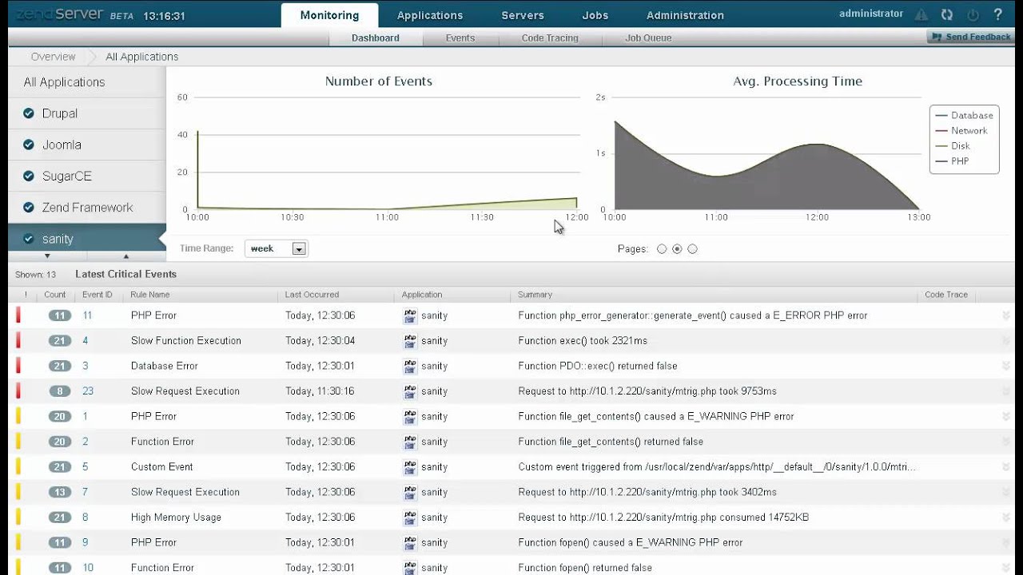1023x575 pixels.
Task: Click yellow severity marker of Custom Event row
Action: click(18, 467)
